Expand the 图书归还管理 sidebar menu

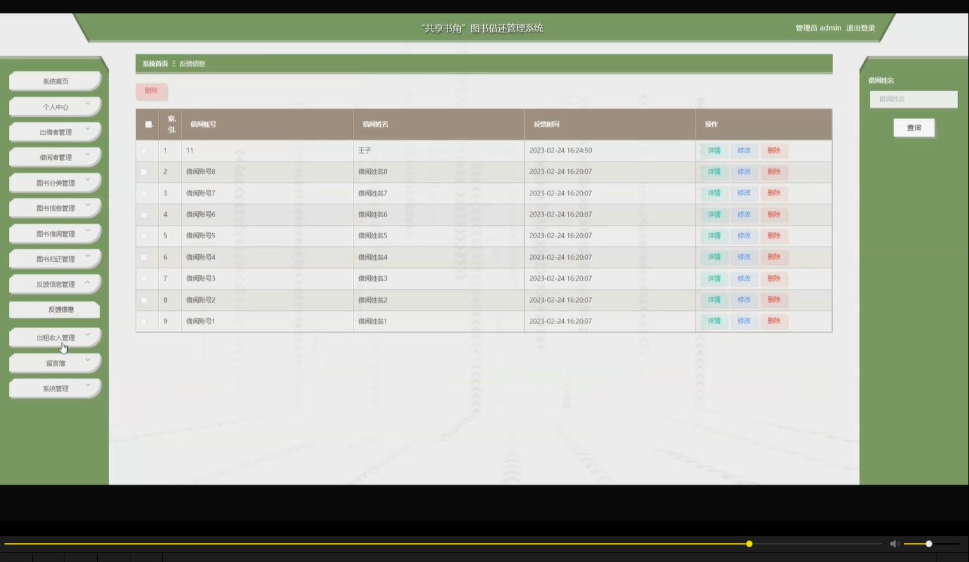coord(55,259)
